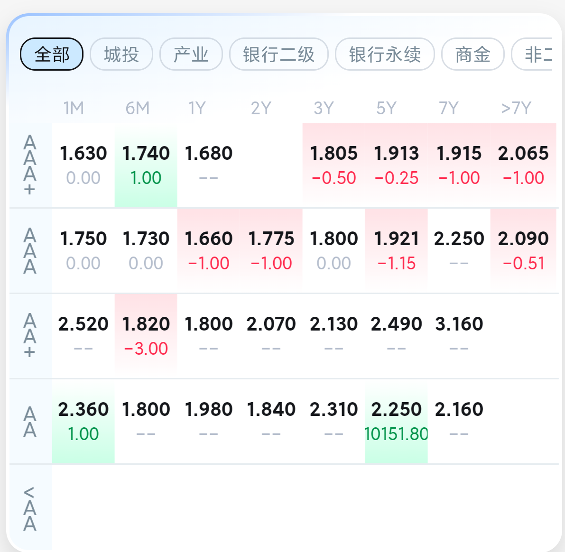
Task: Select the 全部 filter tab
Action: pos(52,55)
